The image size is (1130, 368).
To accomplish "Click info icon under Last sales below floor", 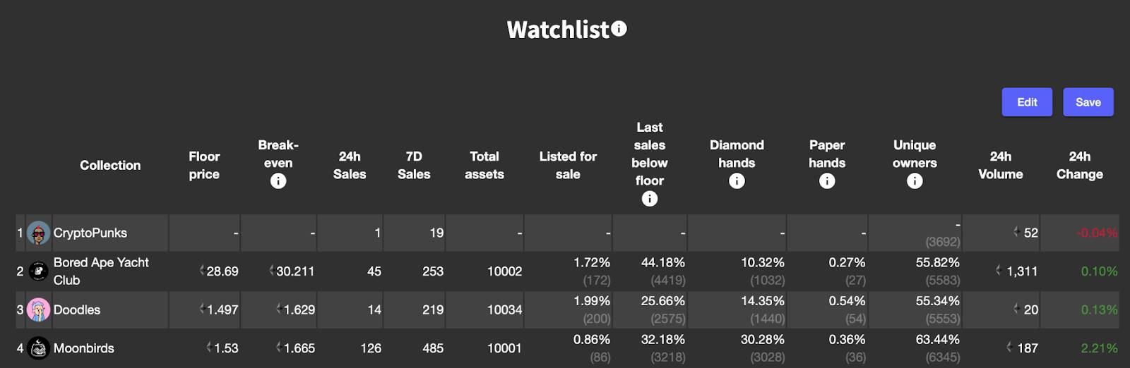I will point(650,199).
